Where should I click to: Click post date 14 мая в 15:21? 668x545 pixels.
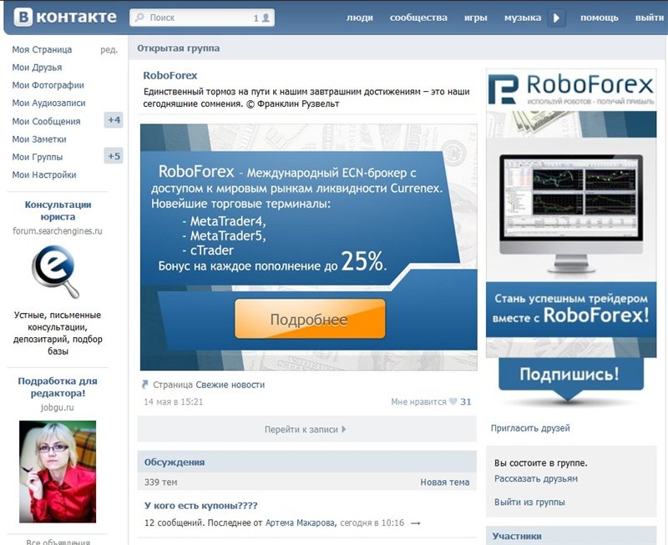pos(173,402)
